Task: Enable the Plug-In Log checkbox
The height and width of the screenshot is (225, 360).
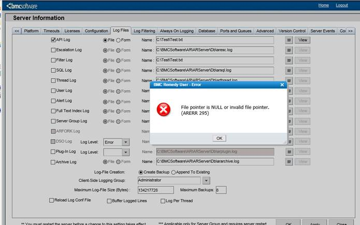Action: (x=53, y=152)
